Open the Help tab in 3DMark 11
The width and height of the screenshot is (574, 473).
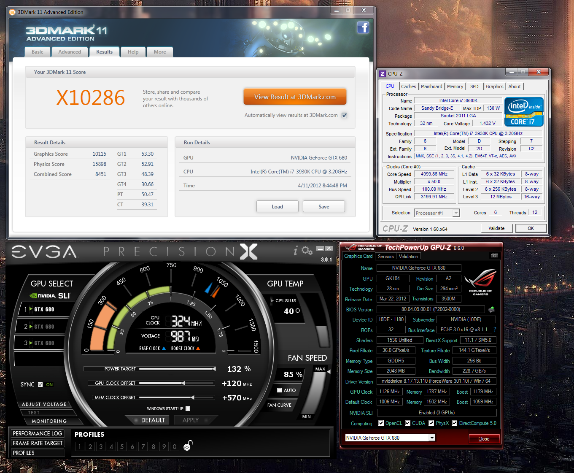pyautogui.click(x=133, y=52)
